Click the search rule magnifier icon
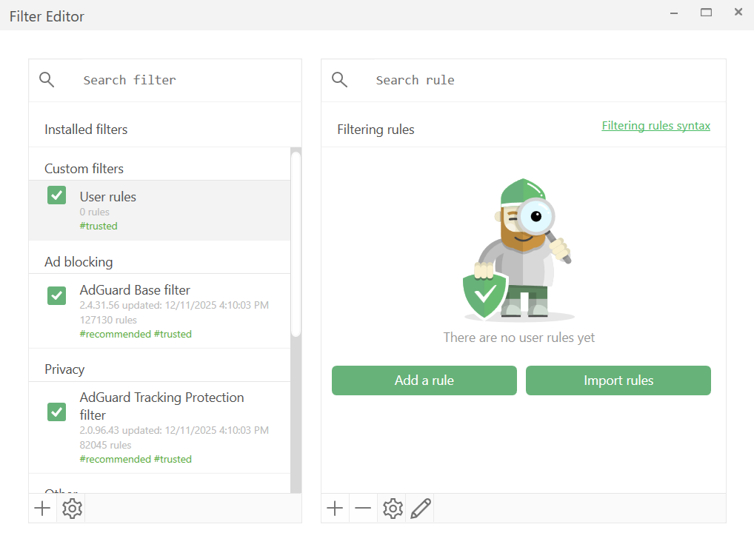 tap(340, 80)
